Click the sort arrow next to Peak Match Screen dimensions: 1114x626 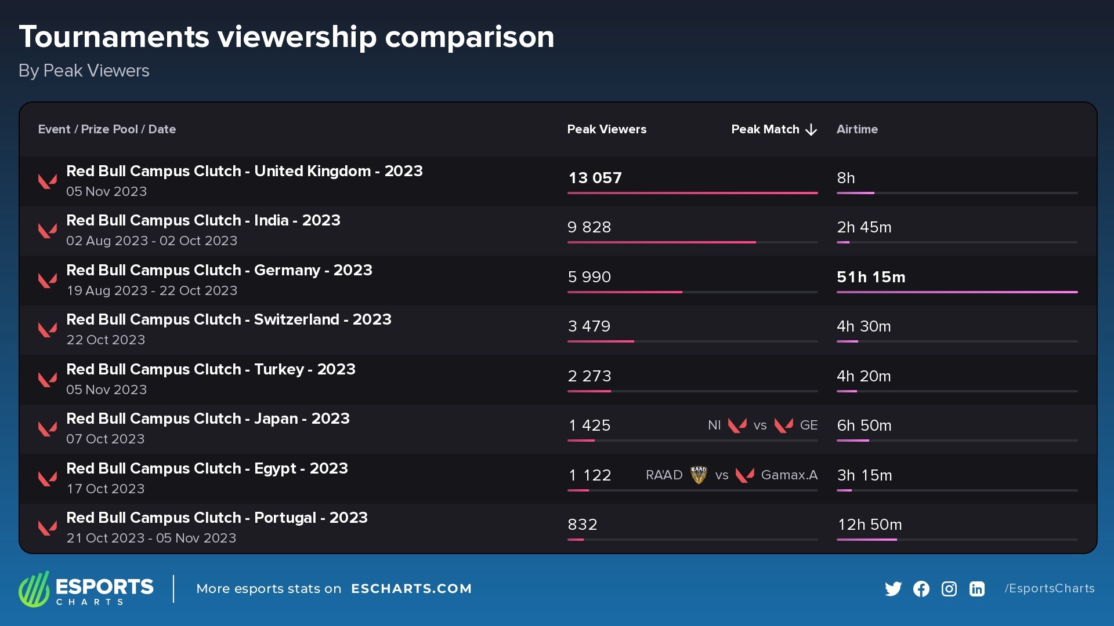coord(811,130)
